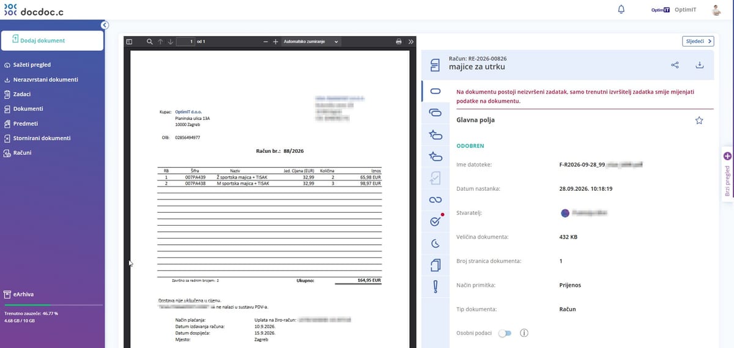This screenshot has height=348, width=734.
Task: Open the document copies tab
Action: (436, 265)
